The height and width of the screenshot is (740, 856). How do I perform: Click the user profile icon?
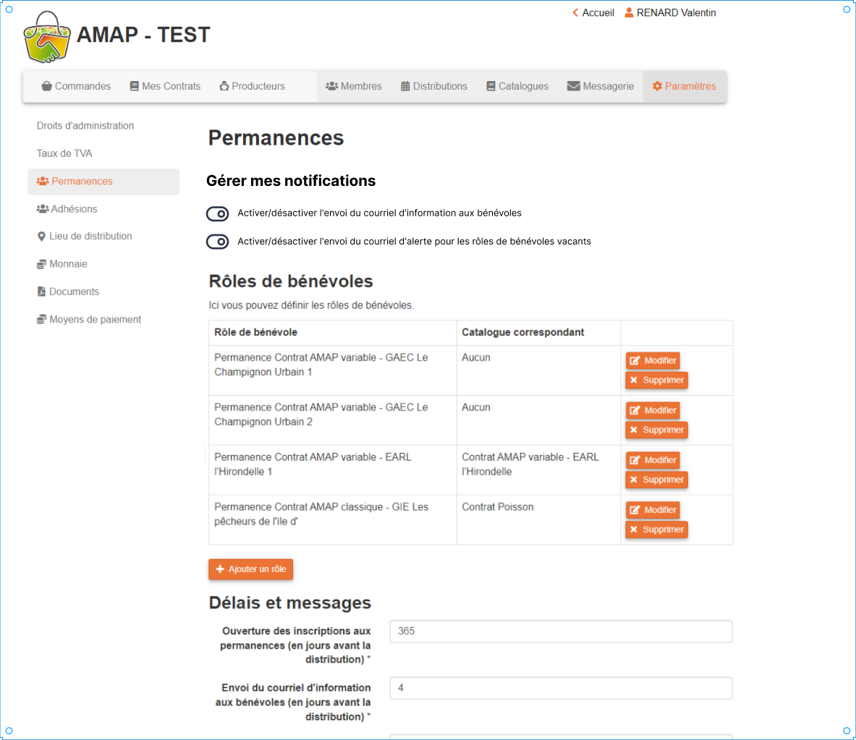pos(629,13)
